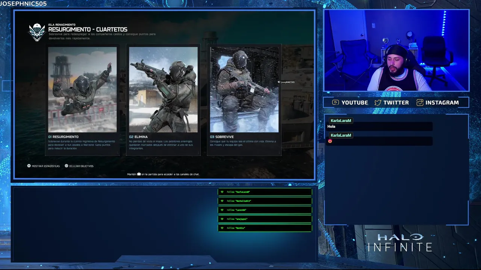Screen dimensions: 481x270
Task: Click the YouTube logo icon
Action: click(x=336, y=102)
